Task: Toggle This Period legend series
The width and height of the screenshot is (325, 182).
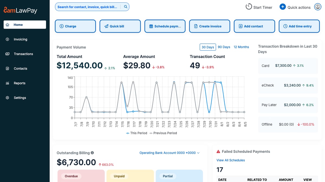Action: click(137, 133)
